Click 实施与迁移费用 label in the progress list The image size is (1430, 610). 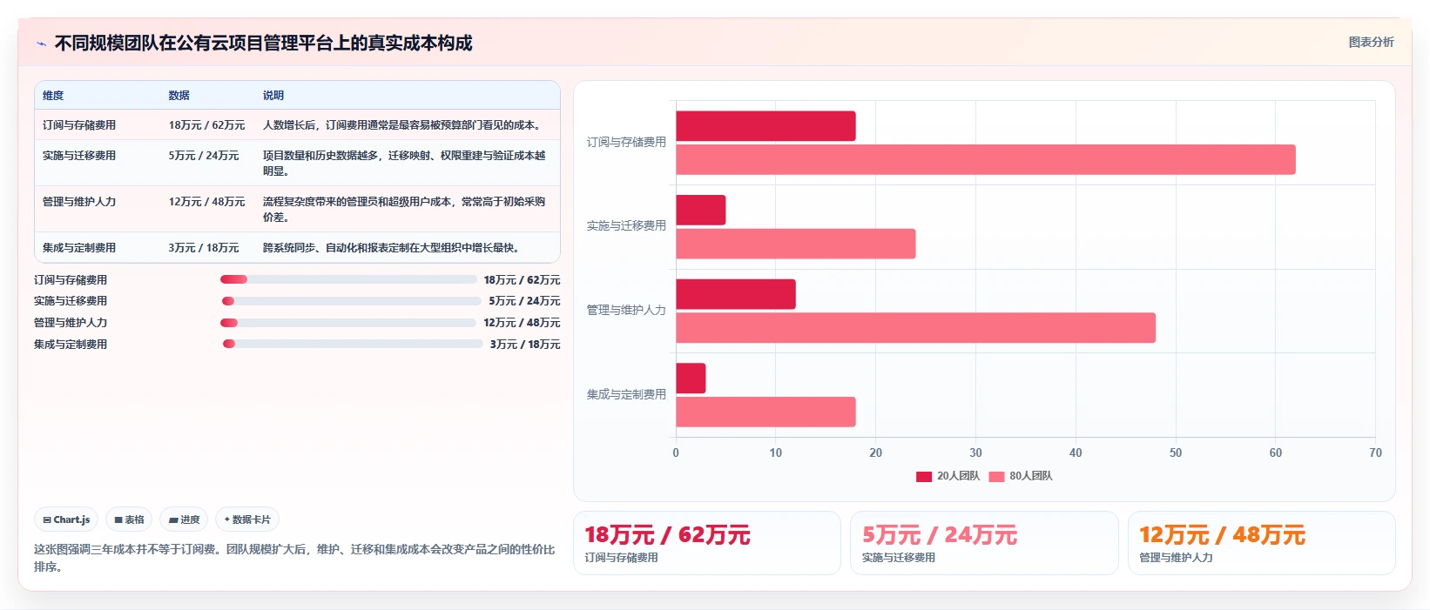click(71, 301)
